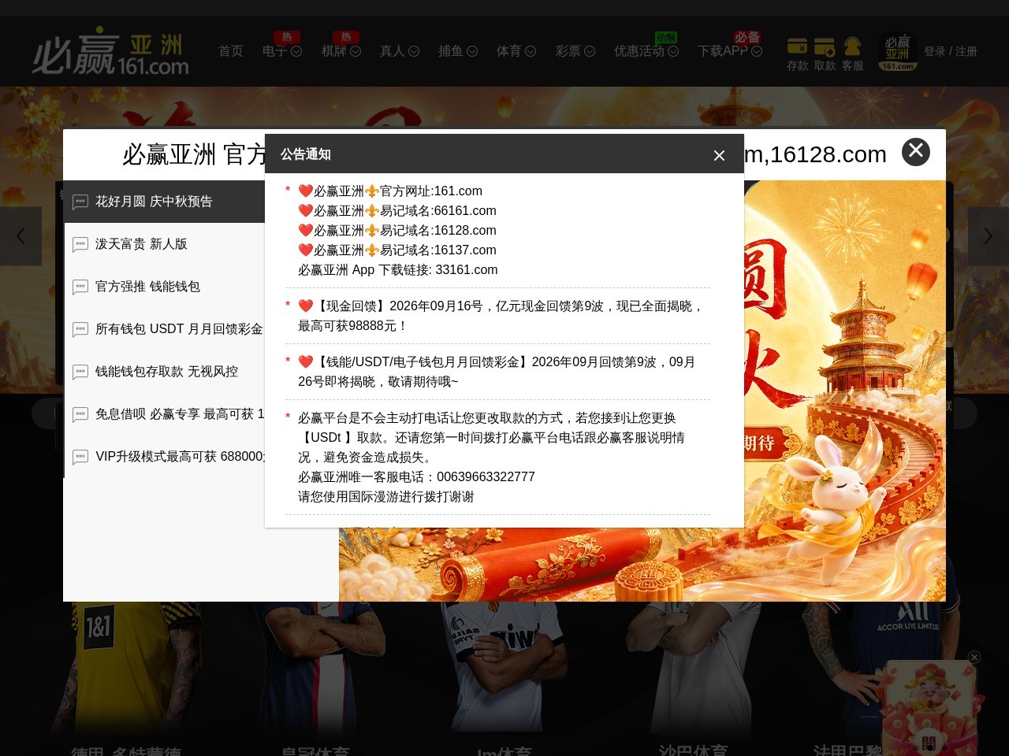Expand the 彩票 menu chevron

(x=590, y=51)
